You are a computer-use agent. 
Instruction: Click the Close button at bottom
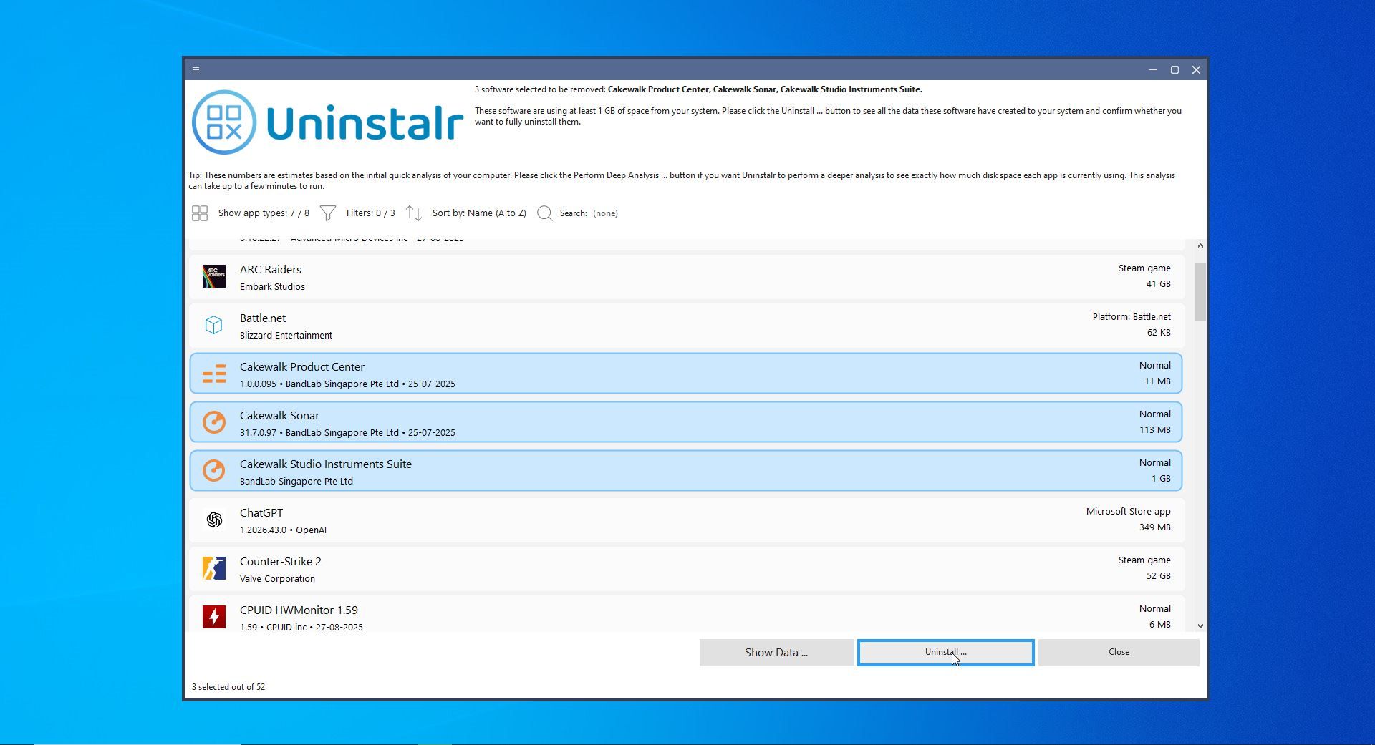(x=1119, y=653)
